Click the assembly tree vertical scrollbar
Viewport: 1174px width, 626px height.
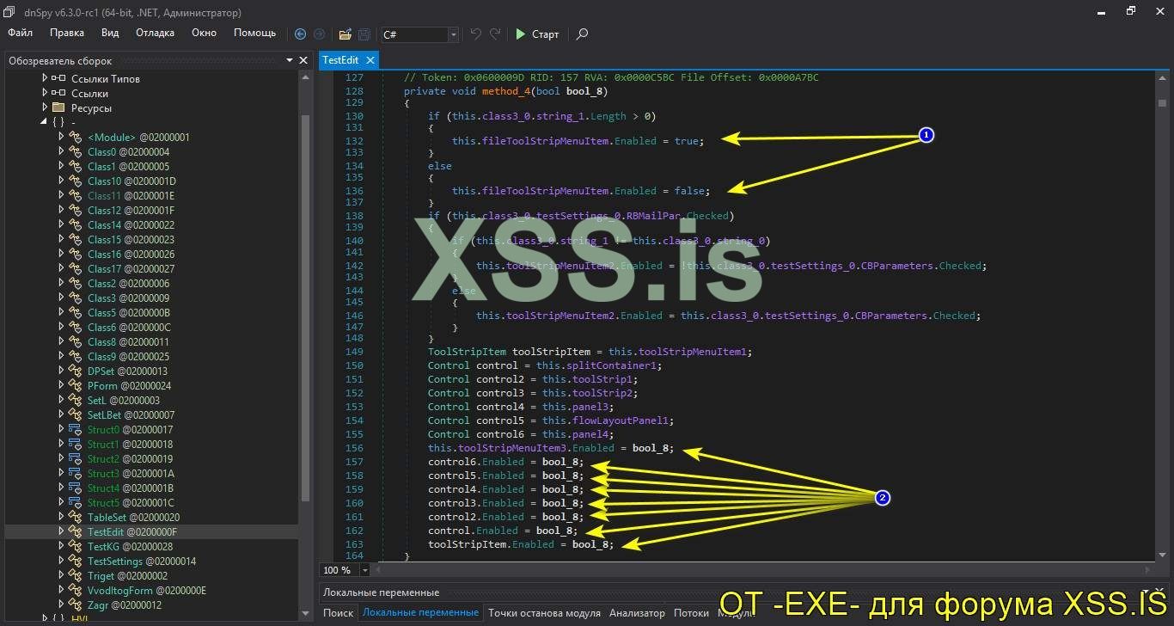point(304,344)
